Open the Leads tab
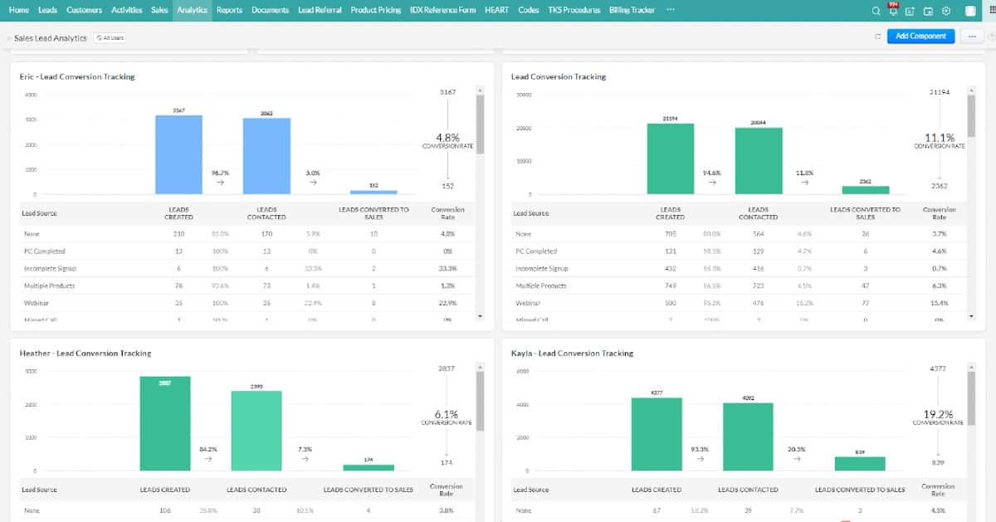996x522 pixels. [x=47, y=10]
